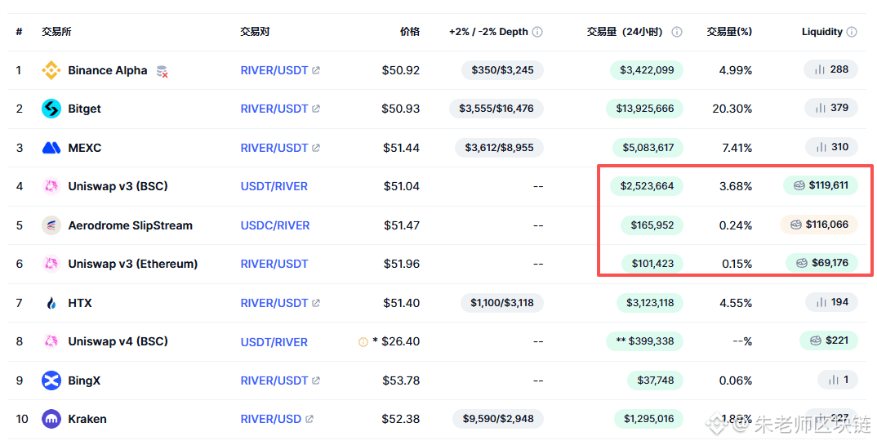
Task: Open Uniswap v3 (Ethereum) exchange page
Action: click(x=132, y=264)
